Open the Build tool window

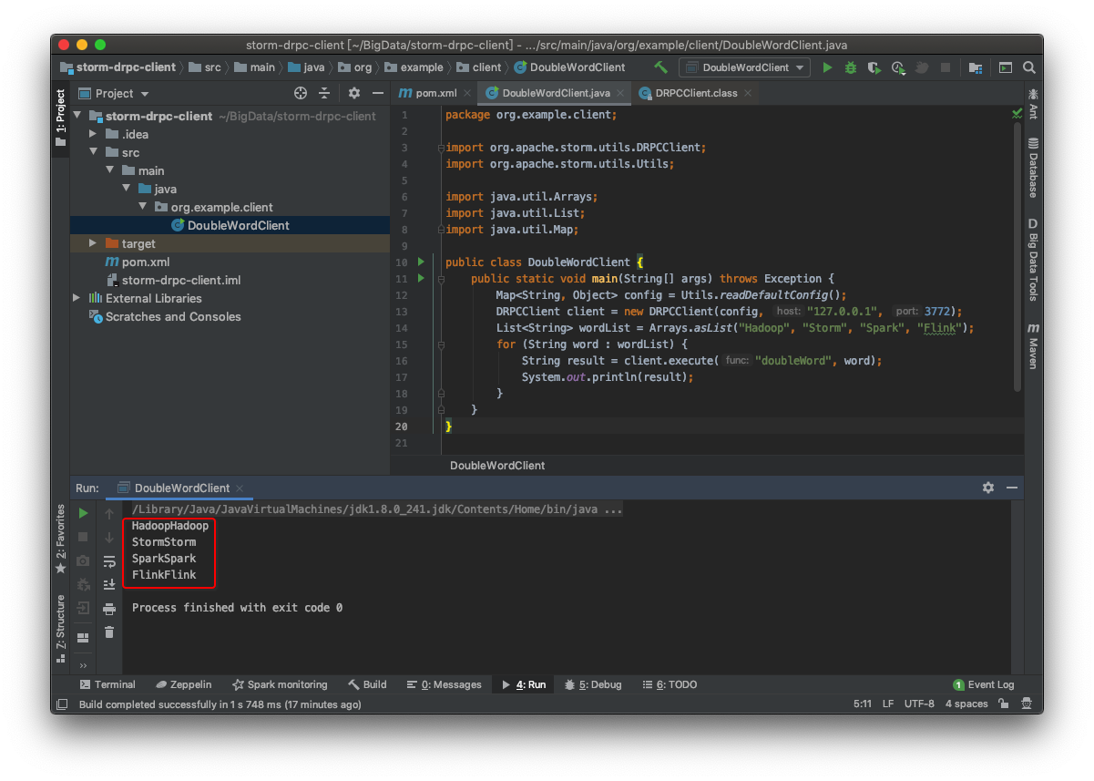pos(367,684)
